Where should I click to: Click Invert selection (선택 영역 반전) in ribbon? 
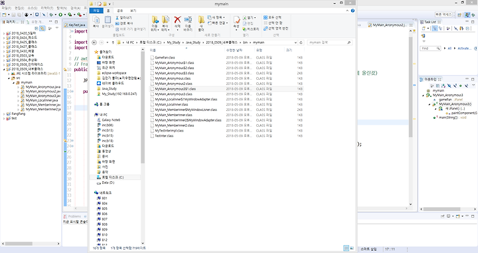(x=276, y=29)
